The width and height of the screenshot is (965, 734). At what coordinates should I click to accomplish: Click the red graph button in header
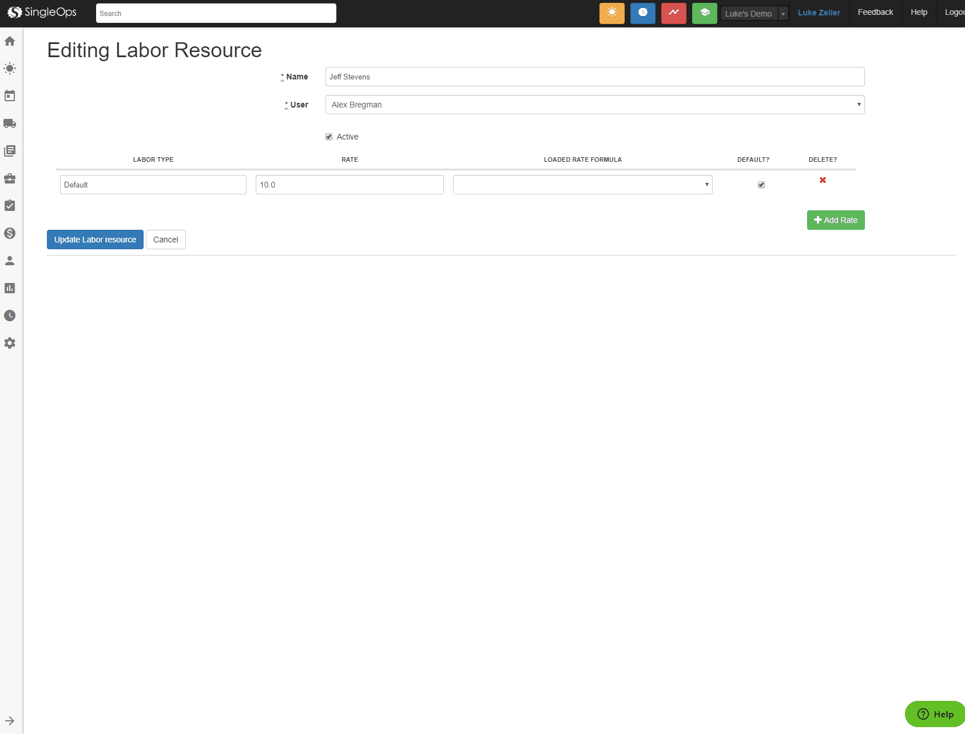(673, 13)
